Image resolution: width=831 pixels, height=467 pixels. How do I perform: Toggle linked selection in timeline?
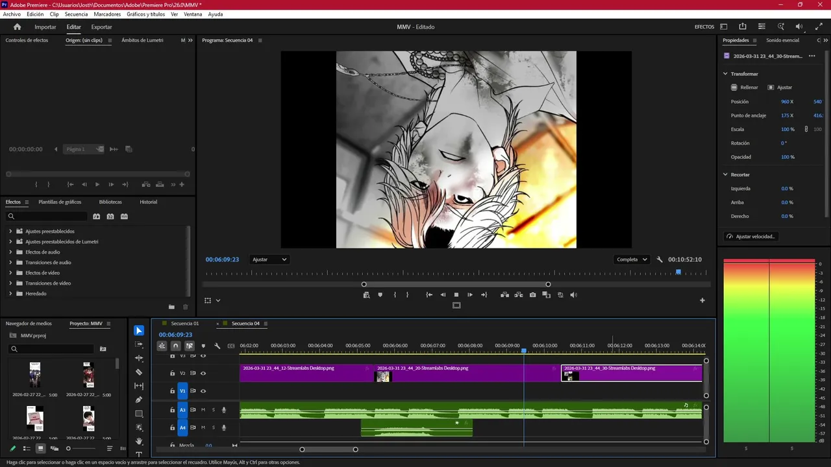[189, 346]
